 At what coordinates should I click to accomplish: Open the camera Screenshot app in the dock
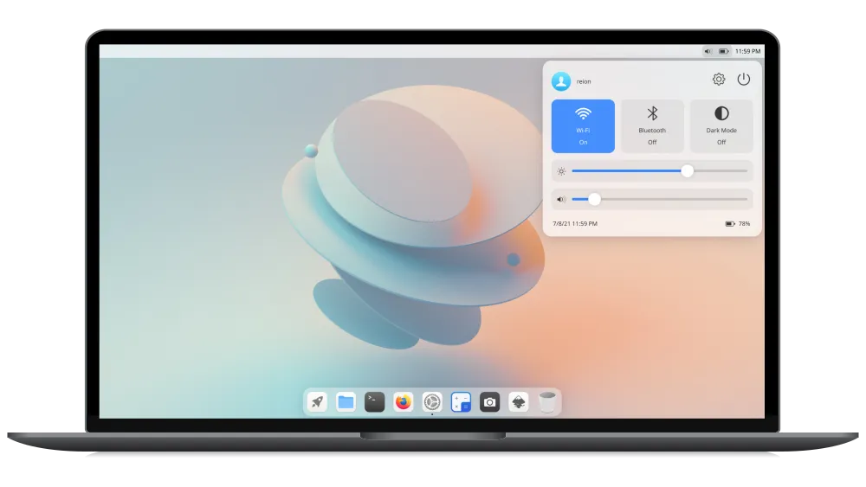489,402
